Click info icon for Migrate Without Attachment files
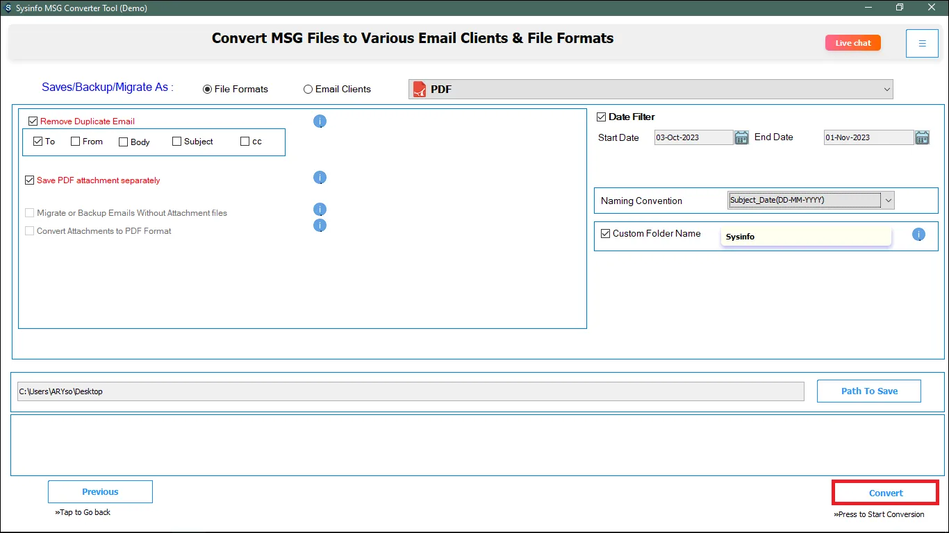This screenshot has height=533, width=949. pos(320,210)
